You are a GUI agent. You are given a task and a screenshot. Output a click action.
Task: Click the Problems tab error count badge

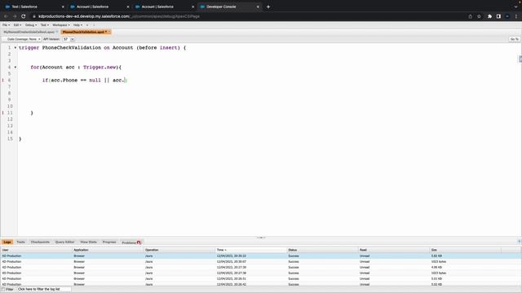(139, 243)
